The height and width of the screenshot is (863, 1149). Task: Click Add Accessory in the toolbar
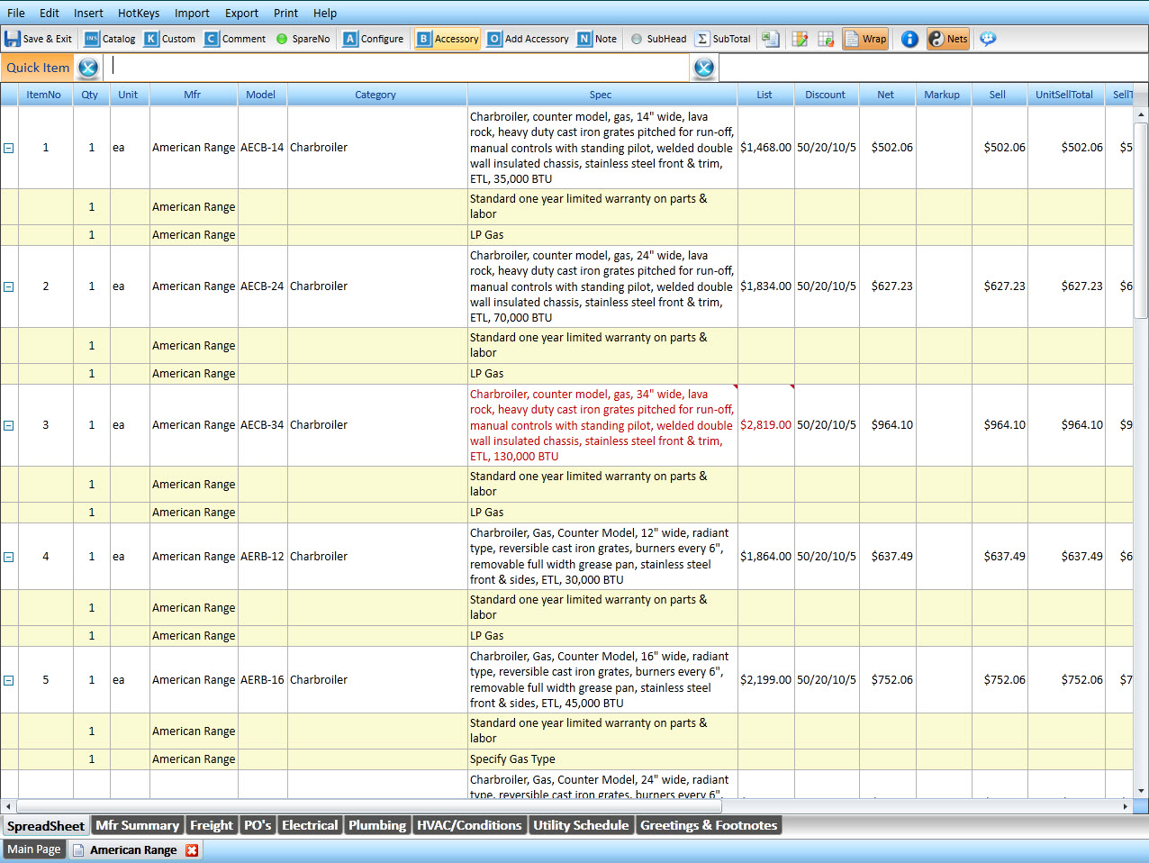(x=528, y=39)
